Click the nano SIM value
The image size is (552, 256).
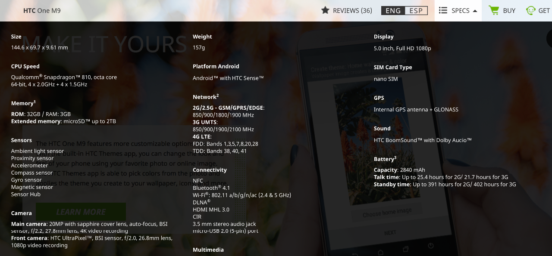tap(386, 79)
